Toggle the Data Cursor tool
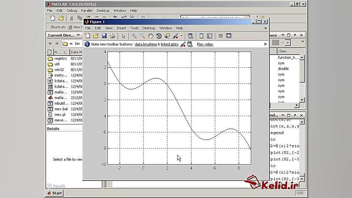 167,36
